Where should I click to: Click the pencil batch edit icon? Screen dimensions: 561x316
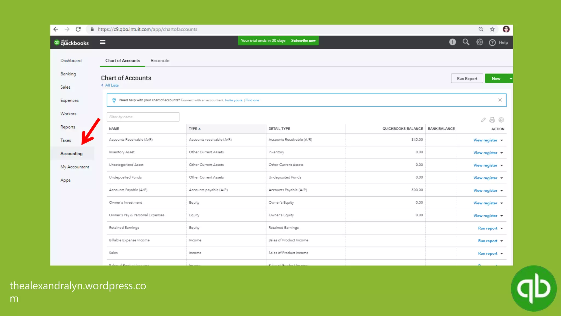tap(483, 120)
